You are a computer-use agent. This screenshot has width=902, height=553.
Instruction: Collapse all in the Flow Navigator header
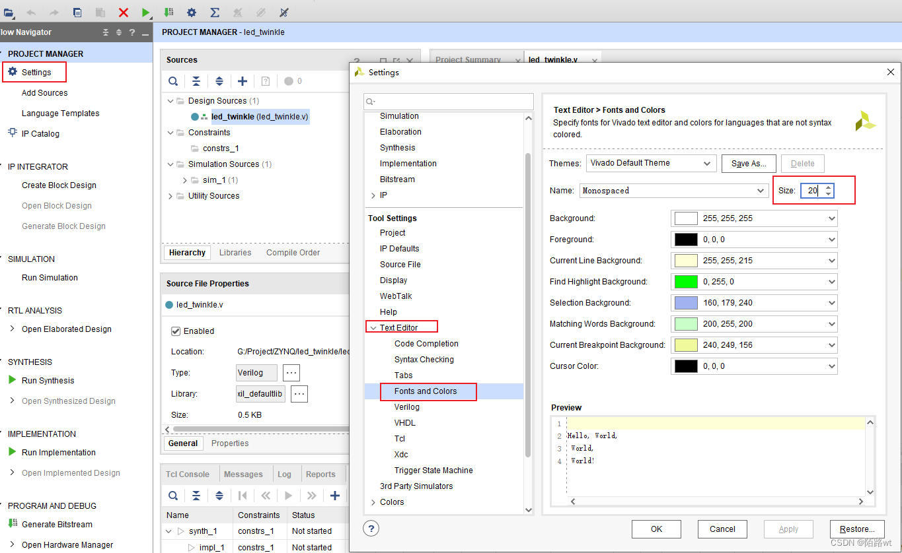coord(106,32)
